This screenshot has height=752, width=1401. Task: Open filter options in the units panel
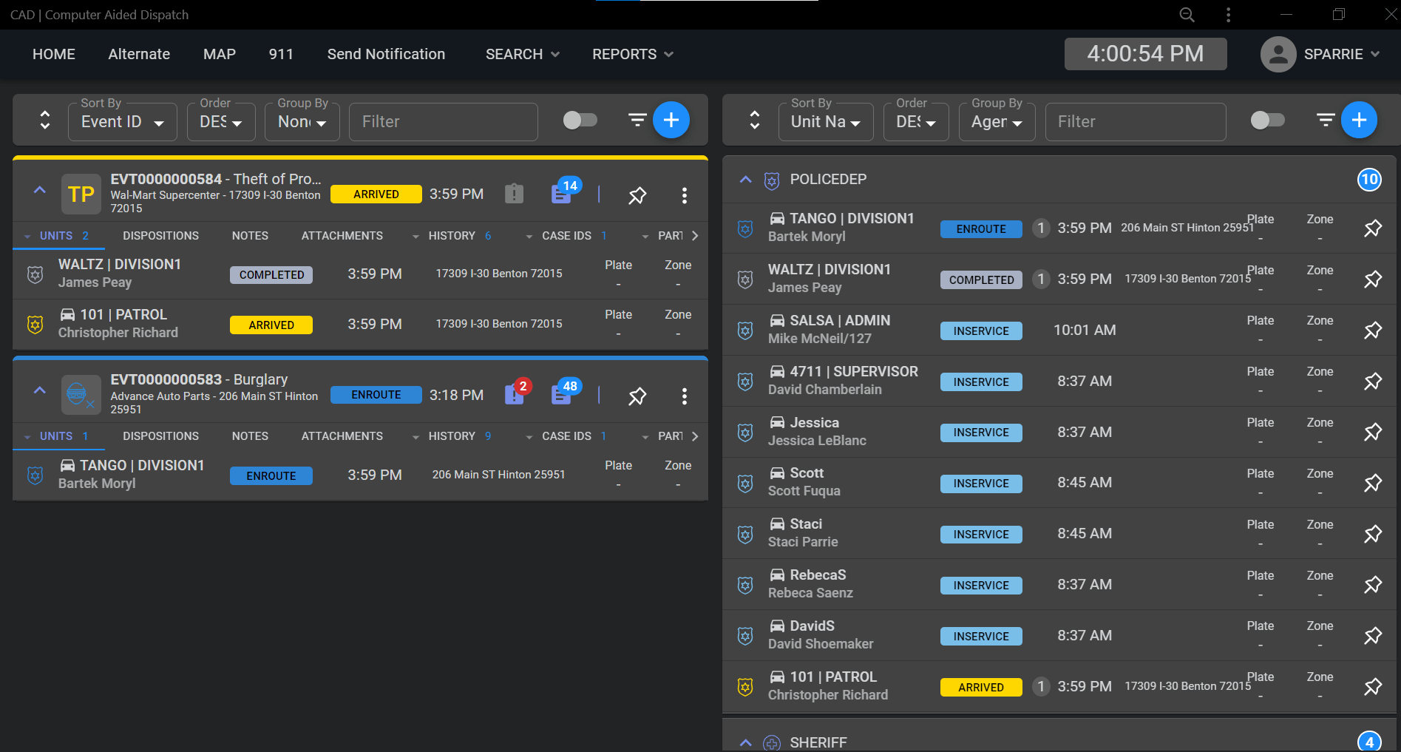(x=1326, y=120)
